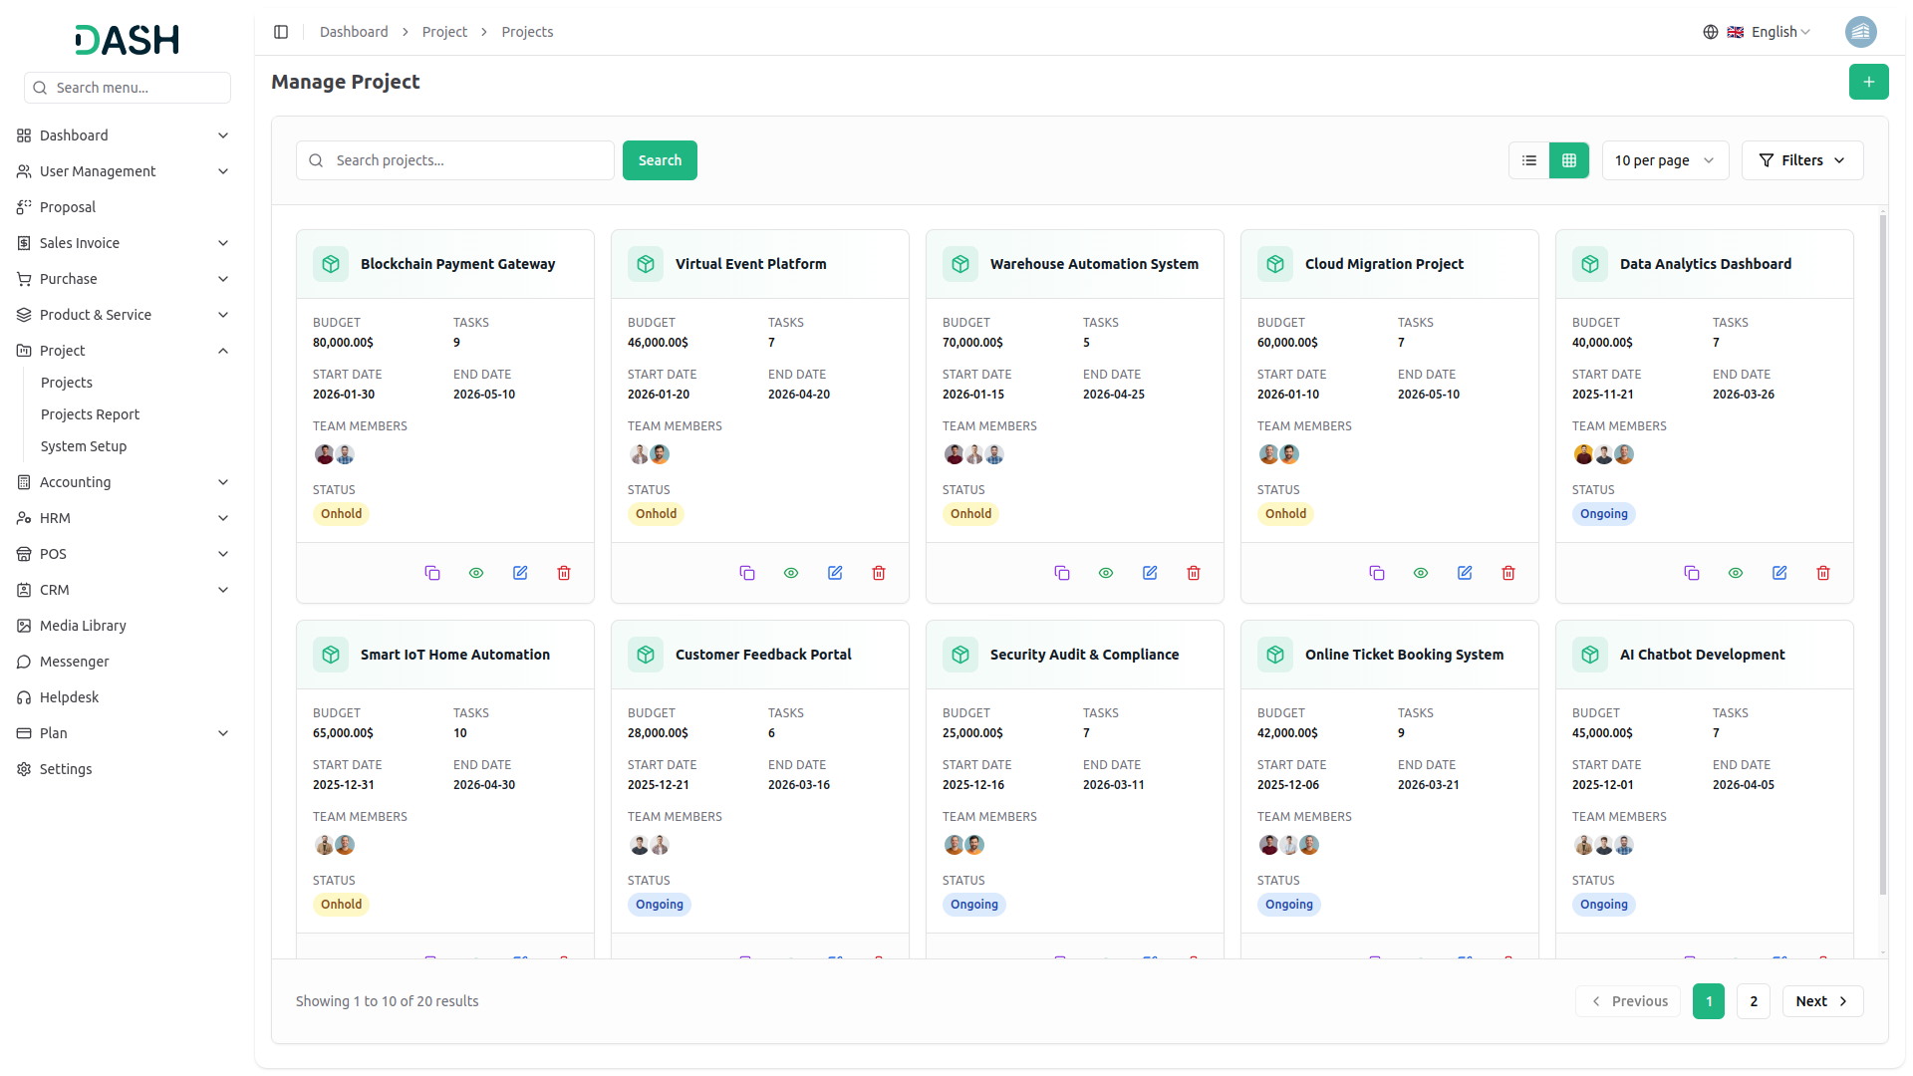The height and width of the screenshot is (1076, 1913).
Task: Open the Helpdesk menu item
Action: 69,697
